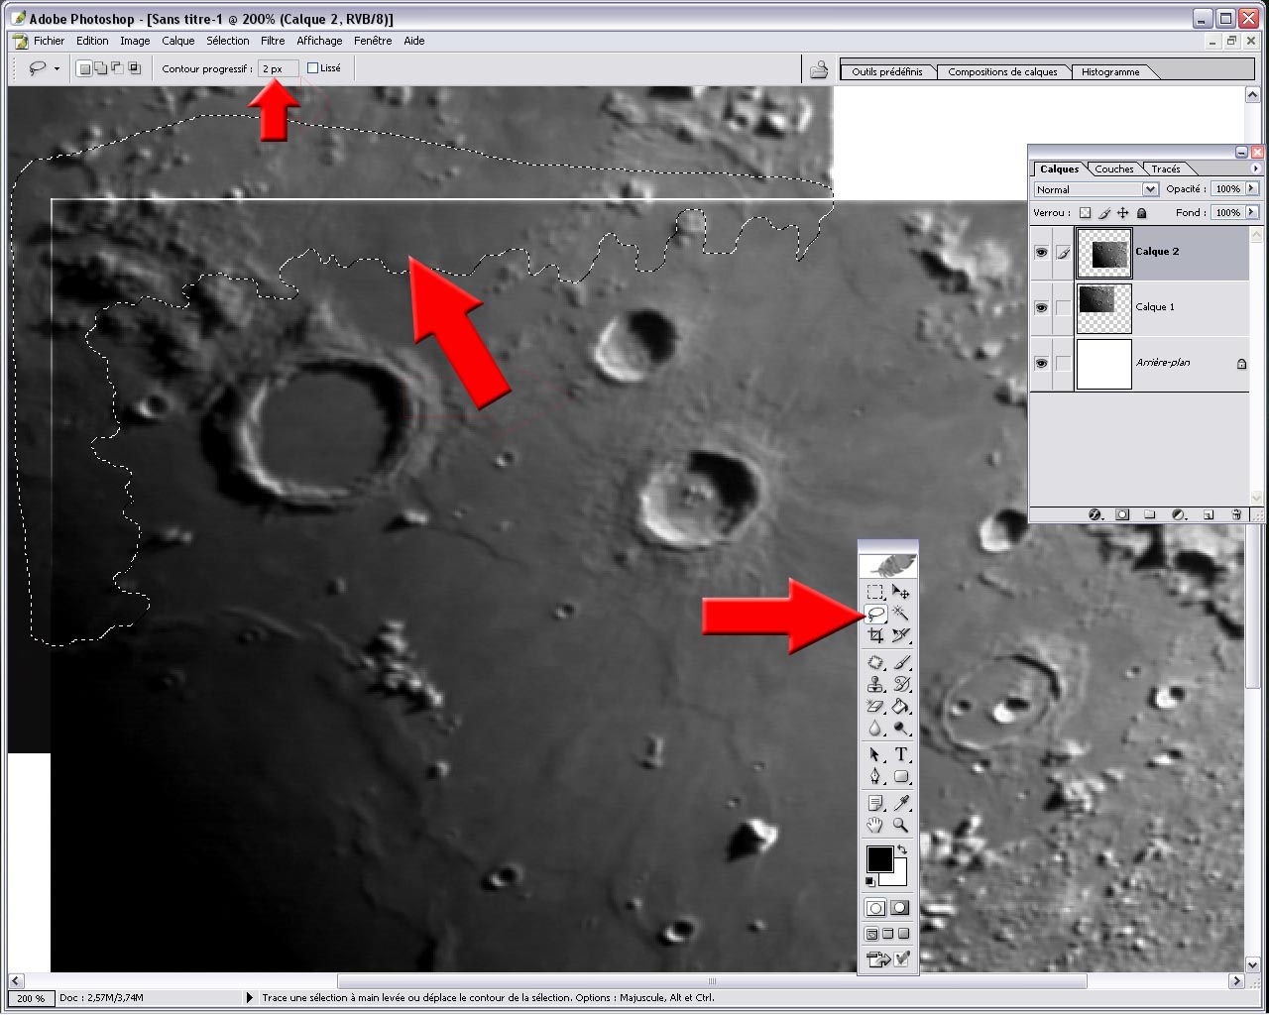Open the file browser icon in options bar
The height and width of the screenshot is (1015, 1269).
[819, 69]
